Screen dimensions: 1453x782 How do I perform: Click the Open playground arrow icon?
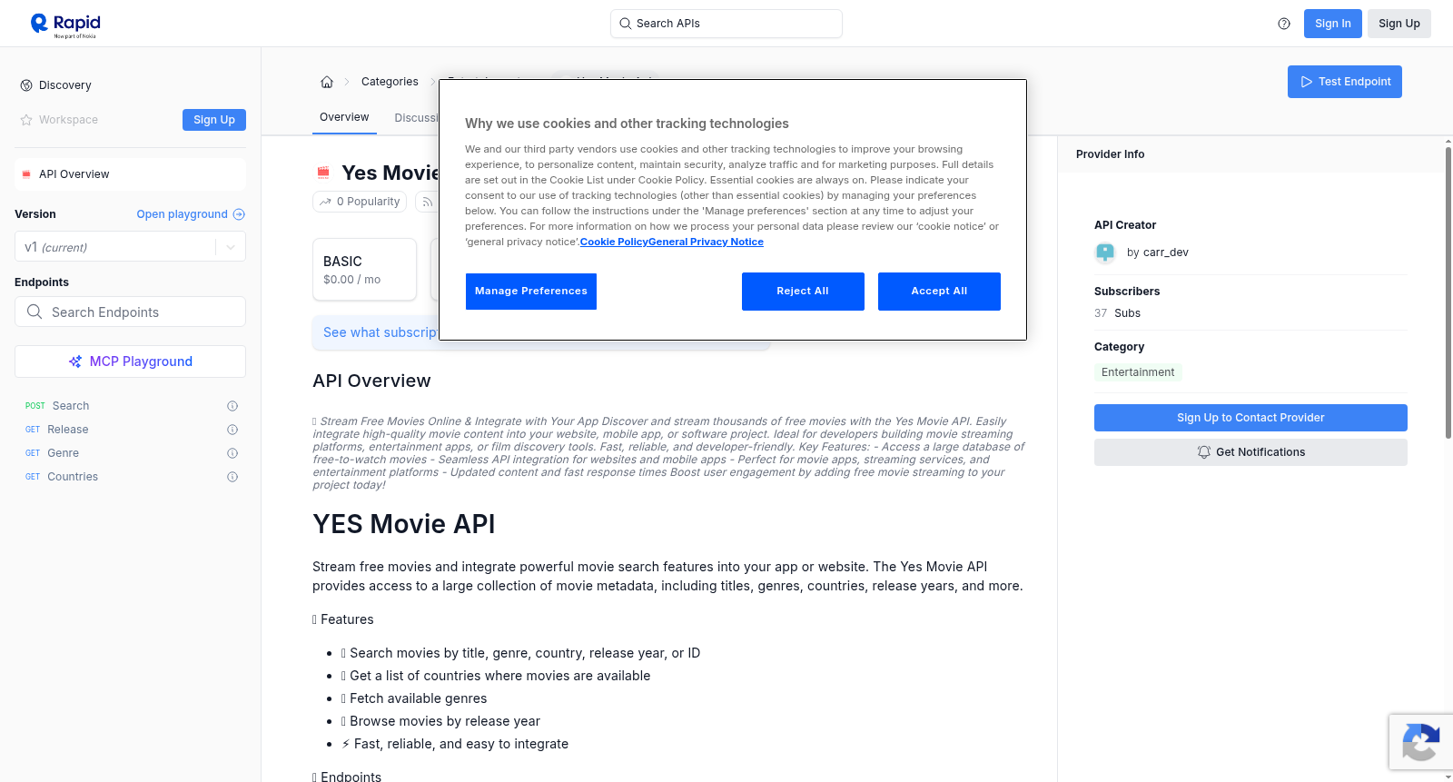(239, 214)
